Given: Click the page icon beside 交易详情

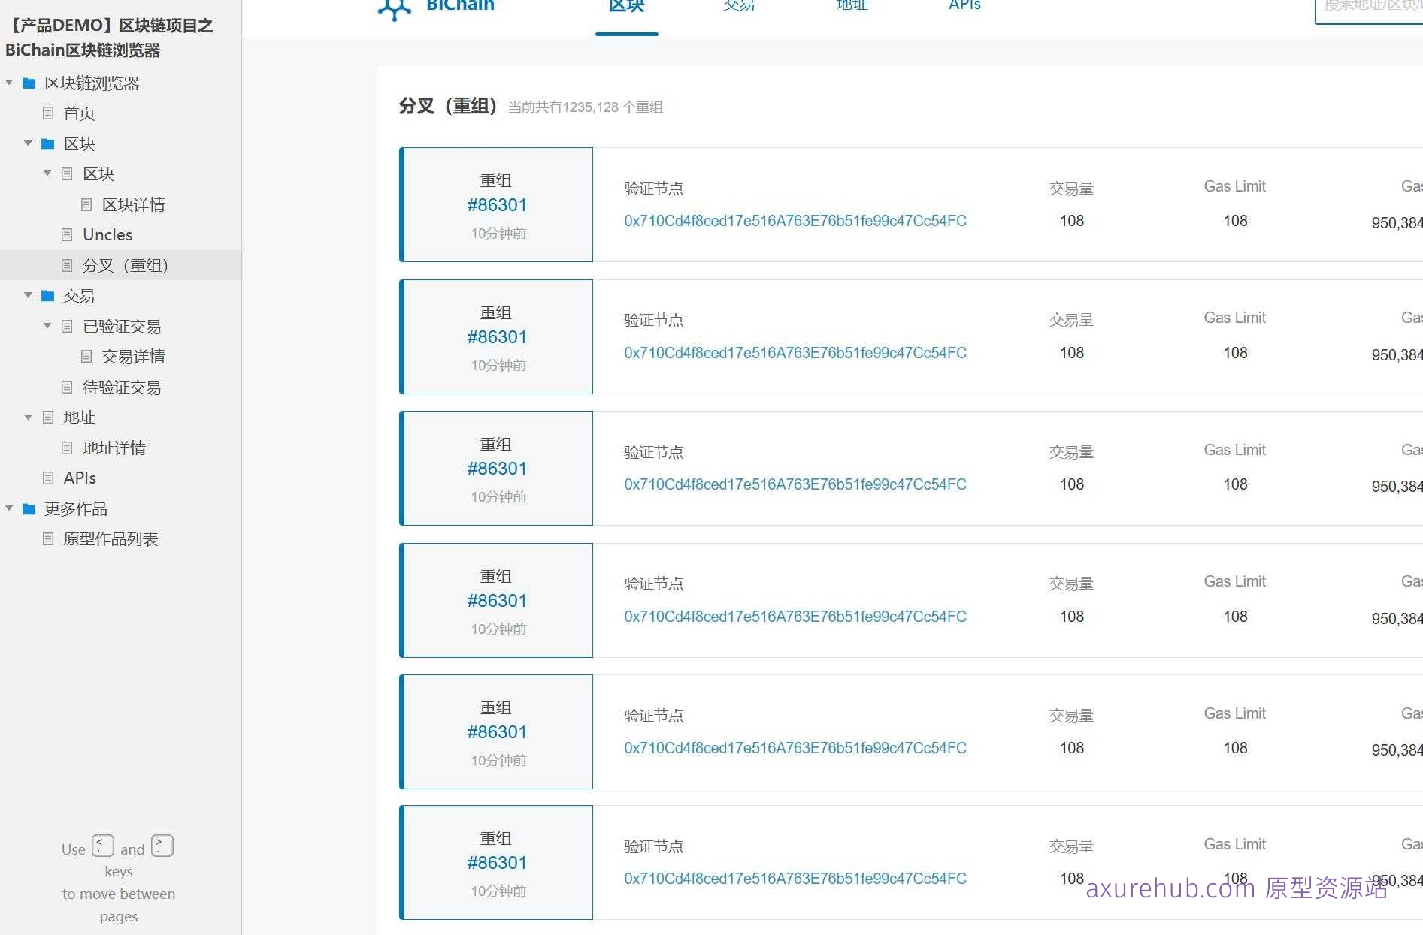Looking at the screenshot, I should (x=85, y=356).
